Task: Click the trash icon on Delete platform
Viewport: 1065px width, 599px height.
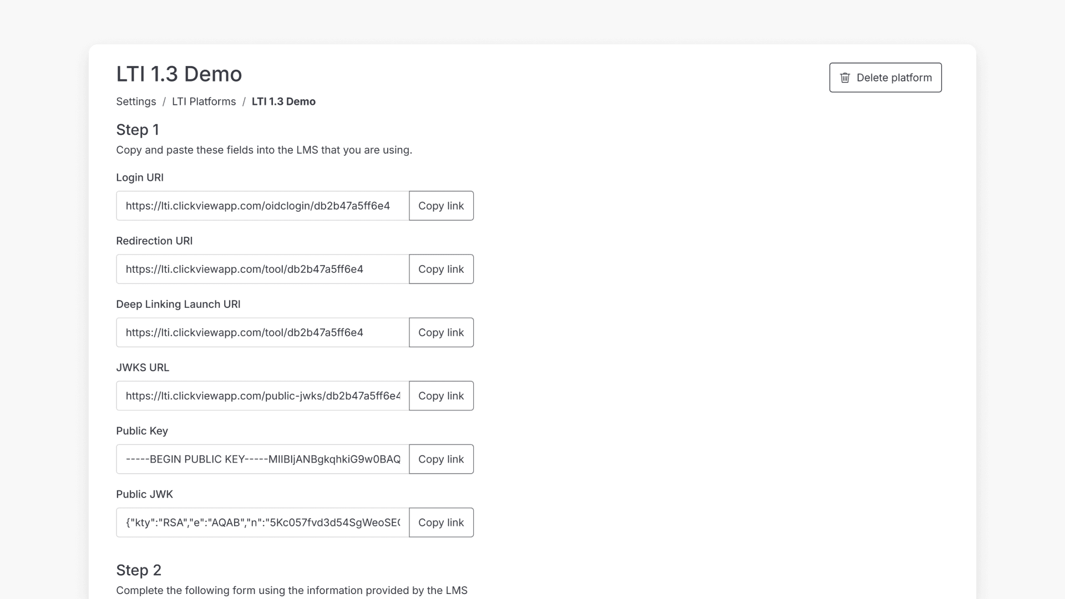Action: point(845,78)
